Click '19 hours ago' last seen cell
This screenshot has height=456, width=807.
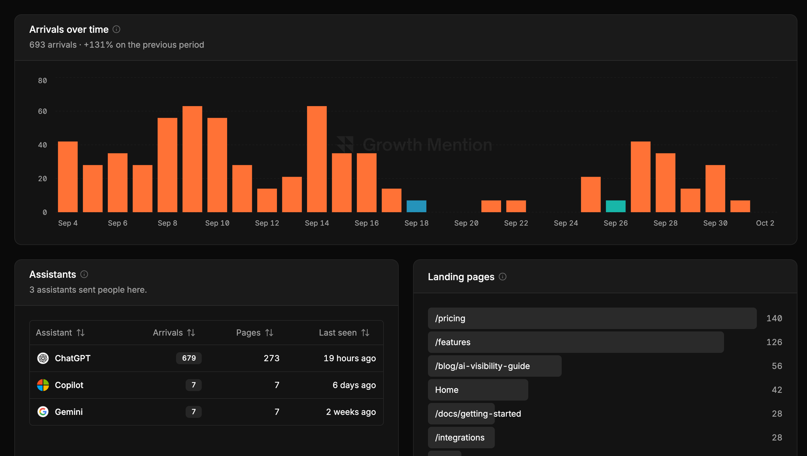(x=349, y=358)
